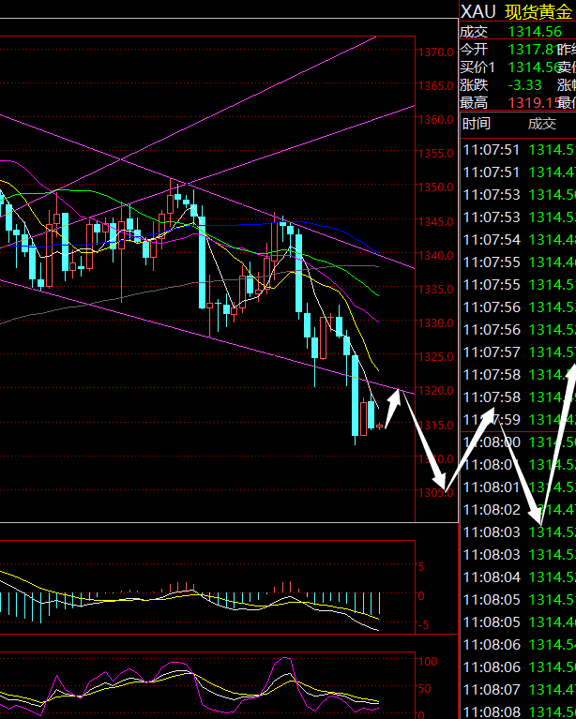The image size is (576, 719).
Task: Click the tall cyan candlestick above 1315
Action: click(356, 395)
